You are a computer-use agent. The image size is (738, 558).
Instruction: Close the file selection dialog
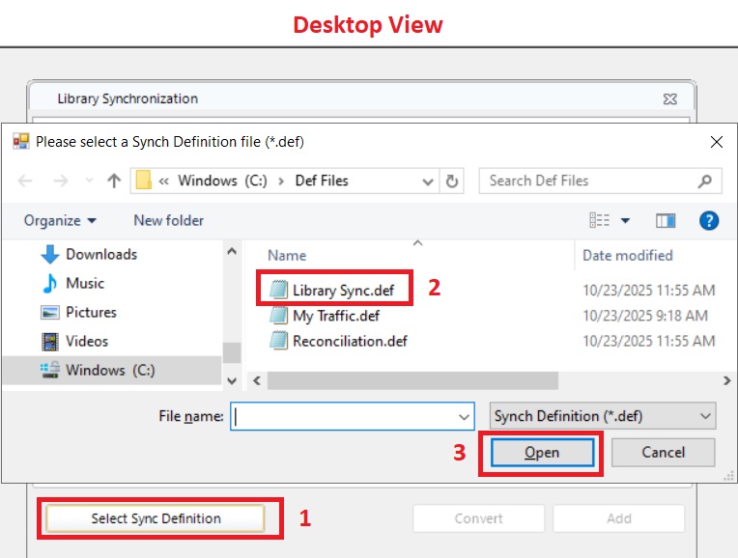click(717, 142)
